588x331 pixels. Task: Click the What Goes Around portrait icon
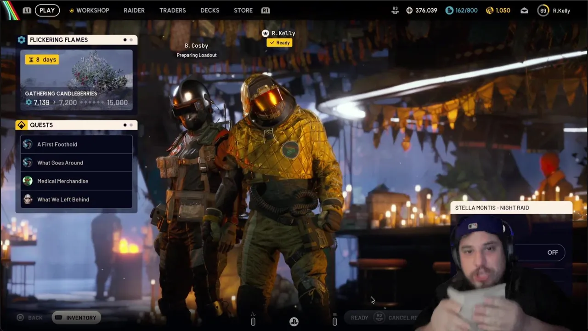click(x=28, y=163)
